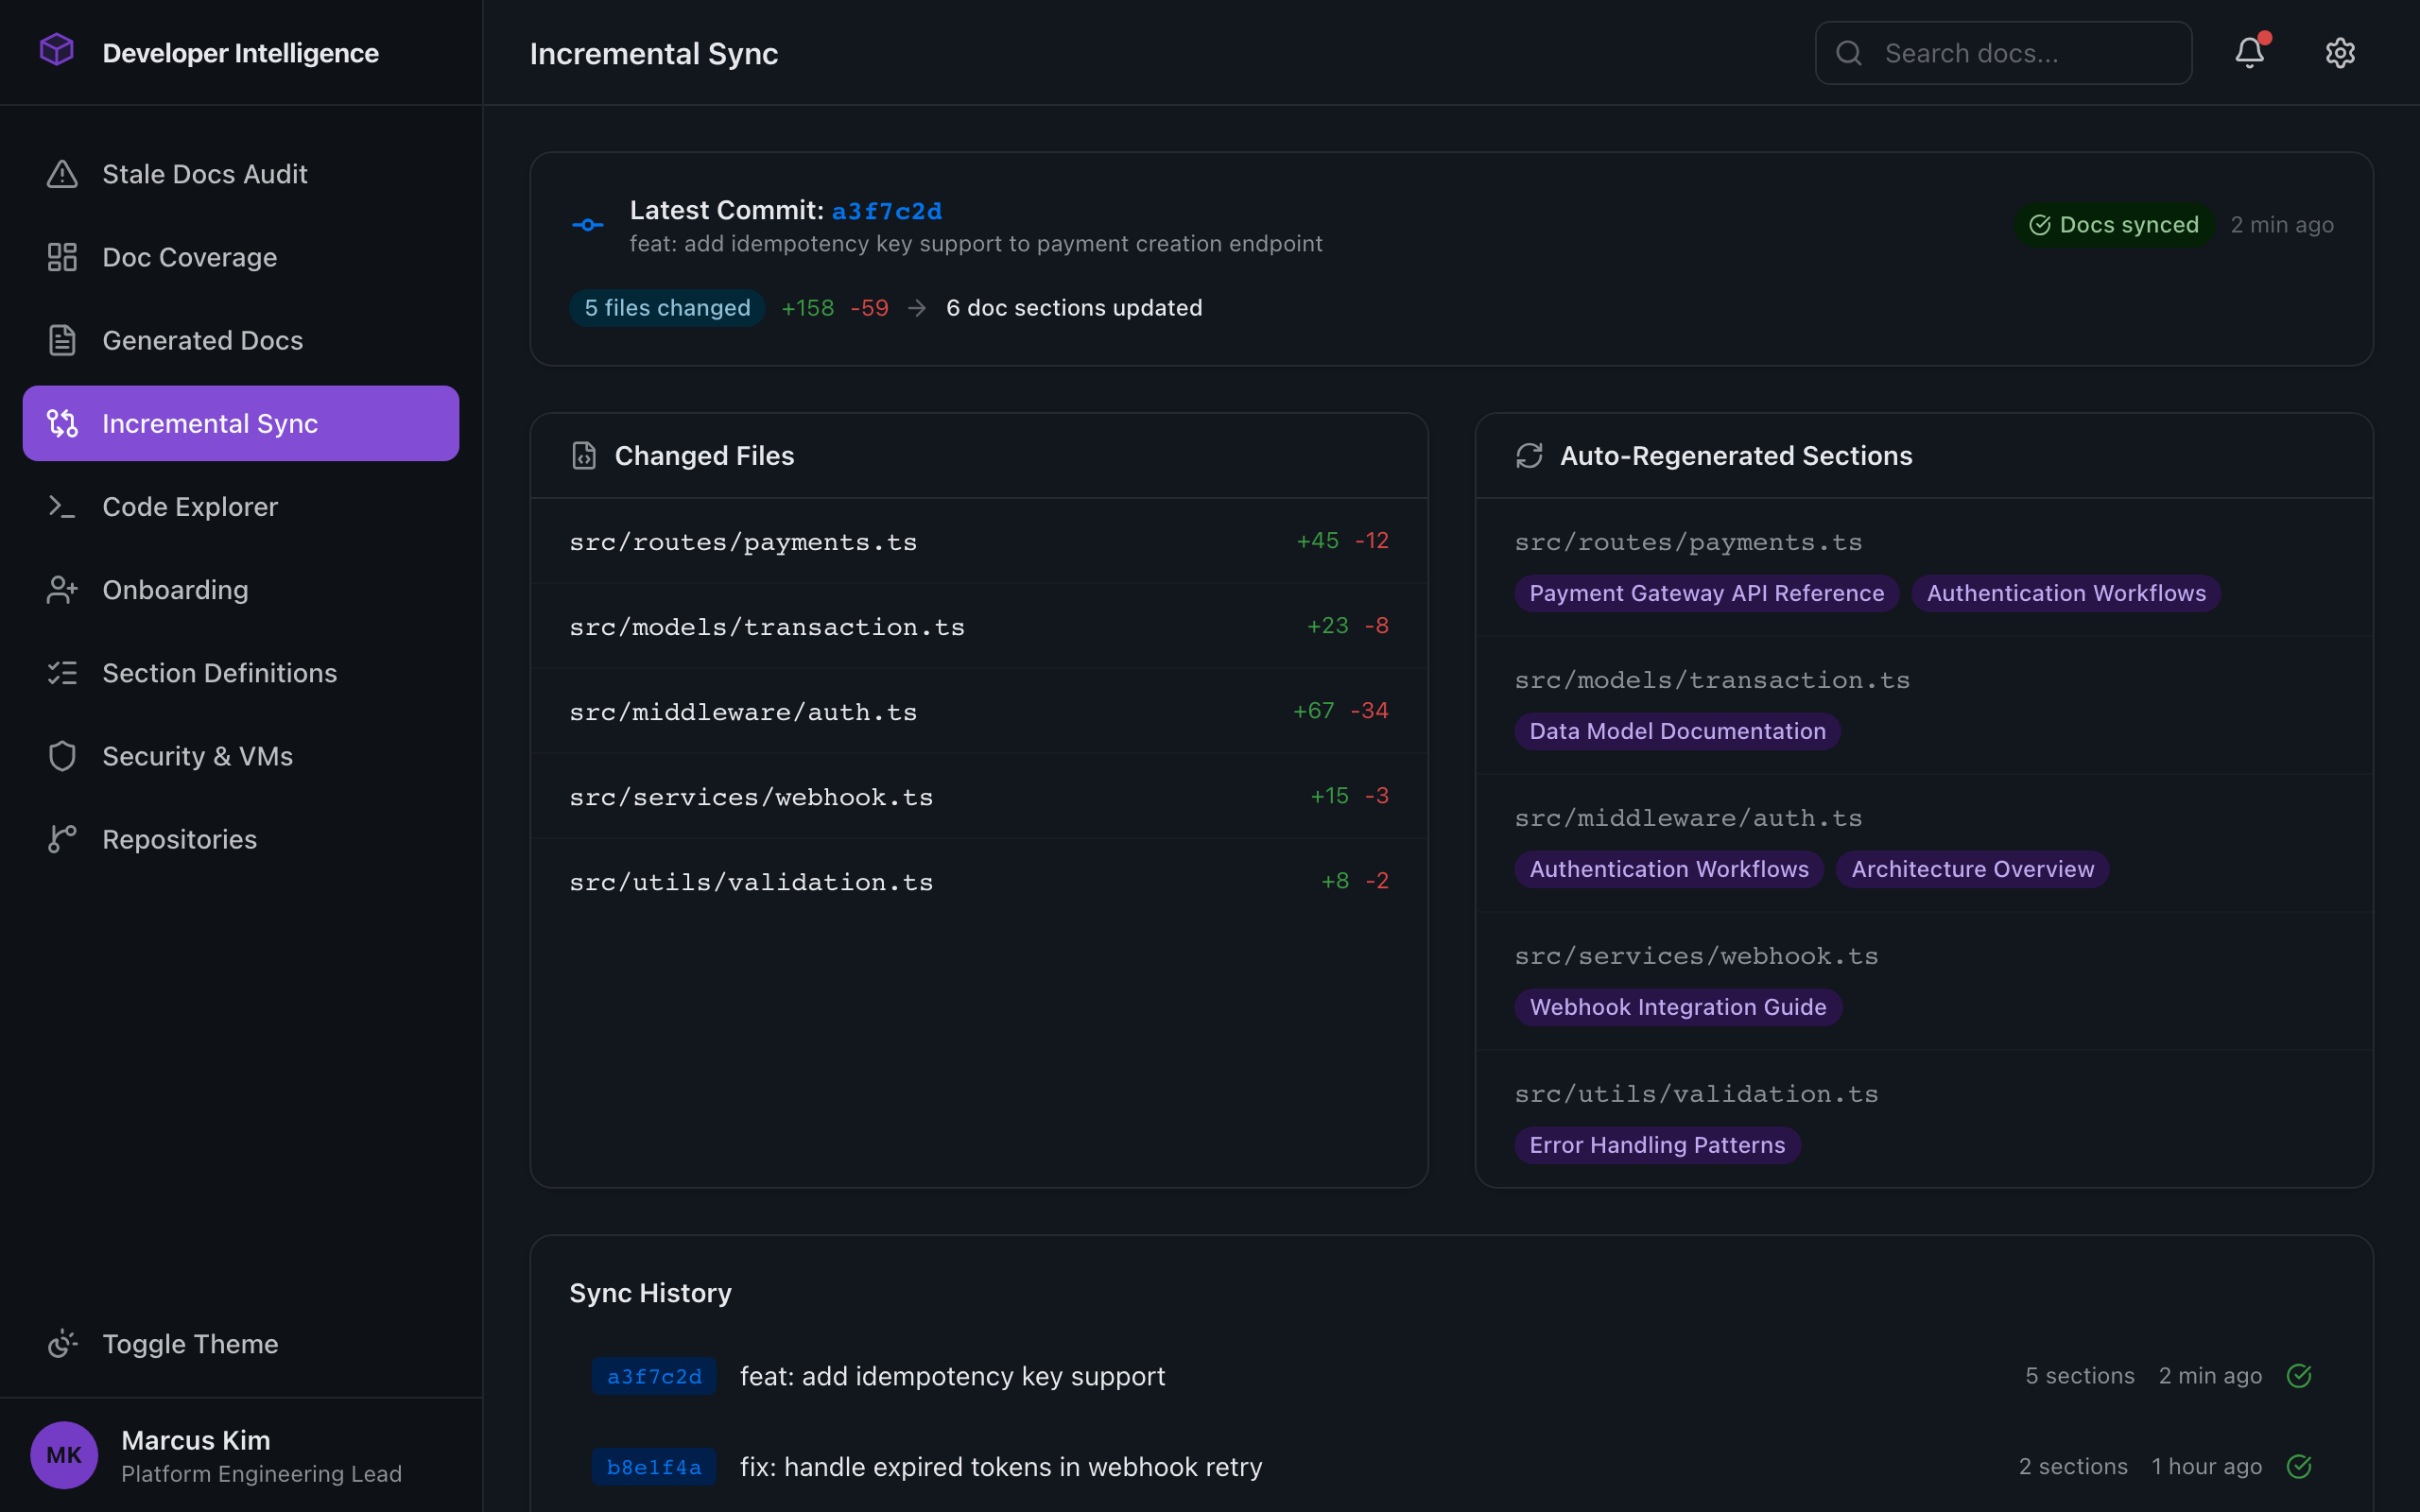Click the Onboarding add-user icon

[x=63, y=589]
